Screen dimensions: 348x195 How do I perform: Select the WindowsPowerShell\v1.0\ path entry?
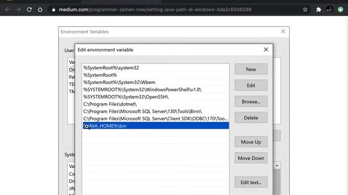coord(156,89)
